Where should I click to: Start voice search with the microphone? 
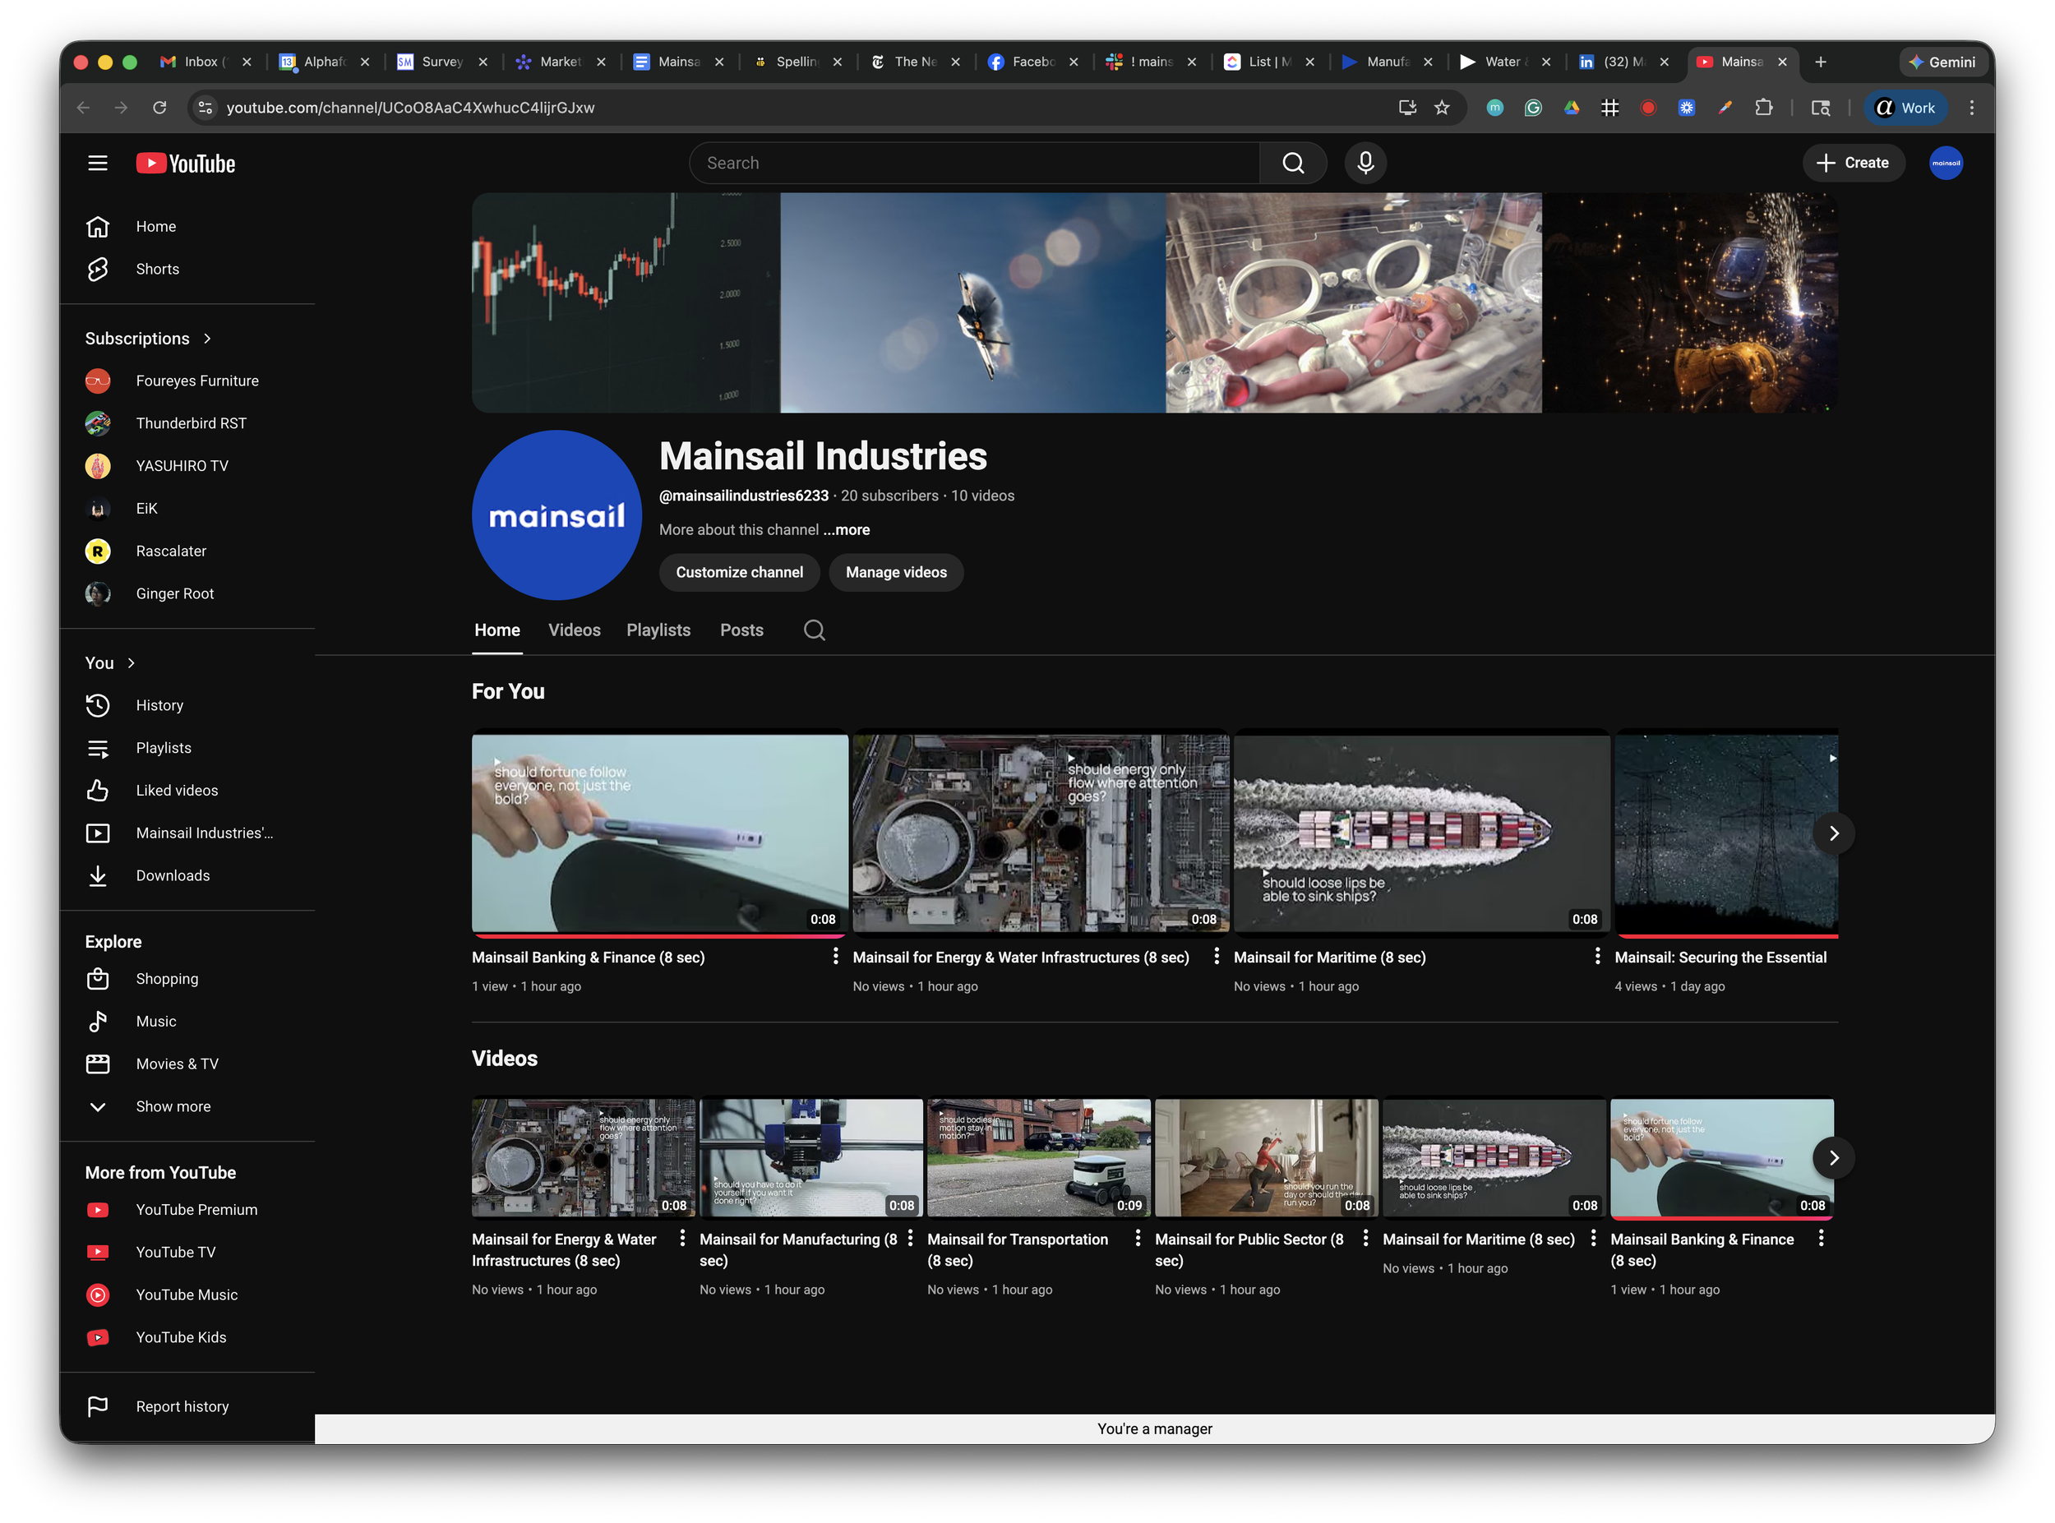pyautogui.click(x=1365, y=164)
